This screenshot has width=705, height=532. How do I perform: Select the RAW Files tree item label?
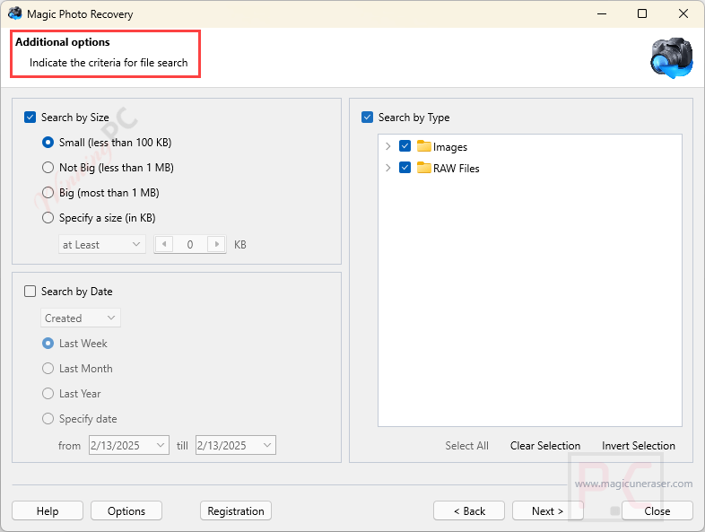point(456,168)
